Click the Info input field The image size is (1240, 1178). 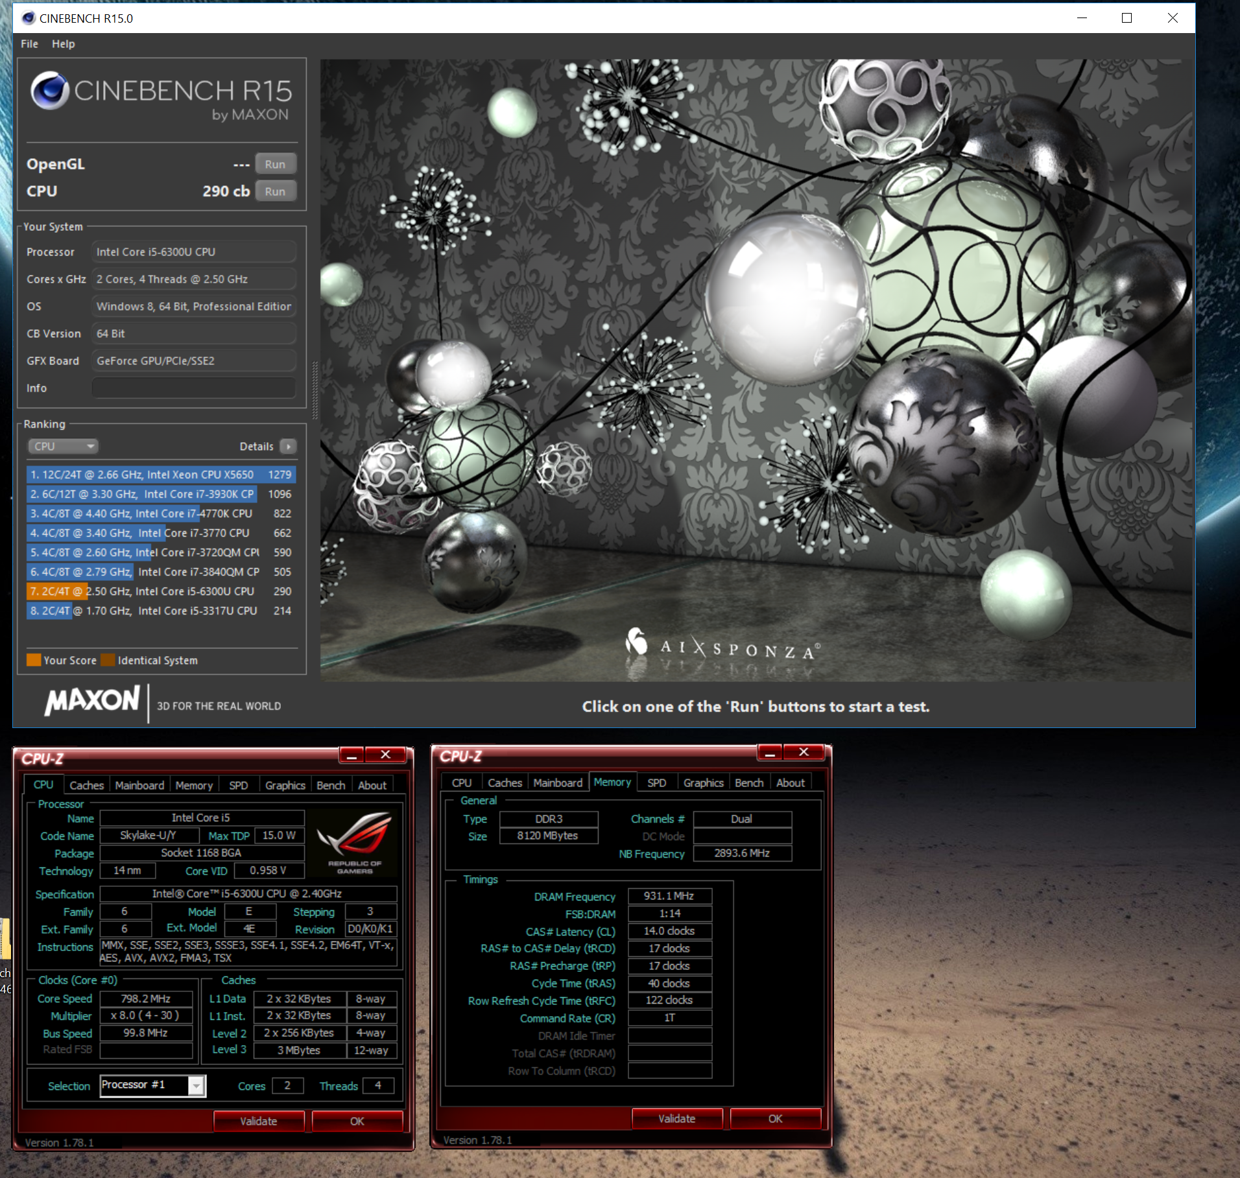click(194, 388)
